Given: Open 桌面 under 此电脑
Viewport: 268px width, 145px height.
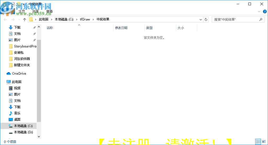Looking at the screenshot, I should pyautogui.click(x=17, y=120).
